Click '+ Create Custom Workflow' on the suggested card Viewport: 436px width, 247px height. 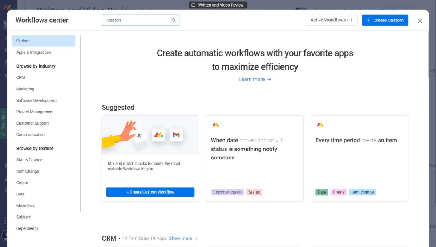click(x=150, y=192)
